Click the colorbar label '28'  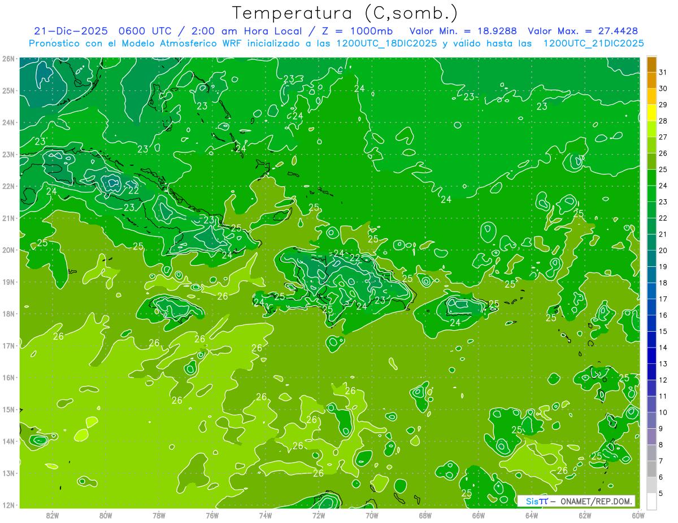tap(663, 121)
